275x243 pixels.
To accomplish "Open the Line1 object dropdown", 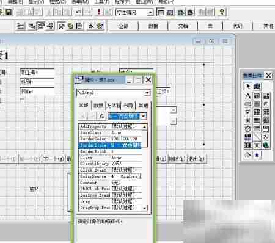I will click(x=147, y=93).
